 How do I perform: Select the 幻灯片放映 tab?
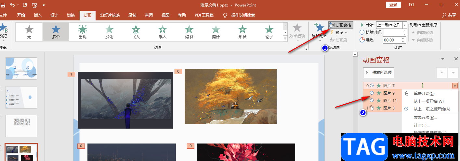coord(110,15)
